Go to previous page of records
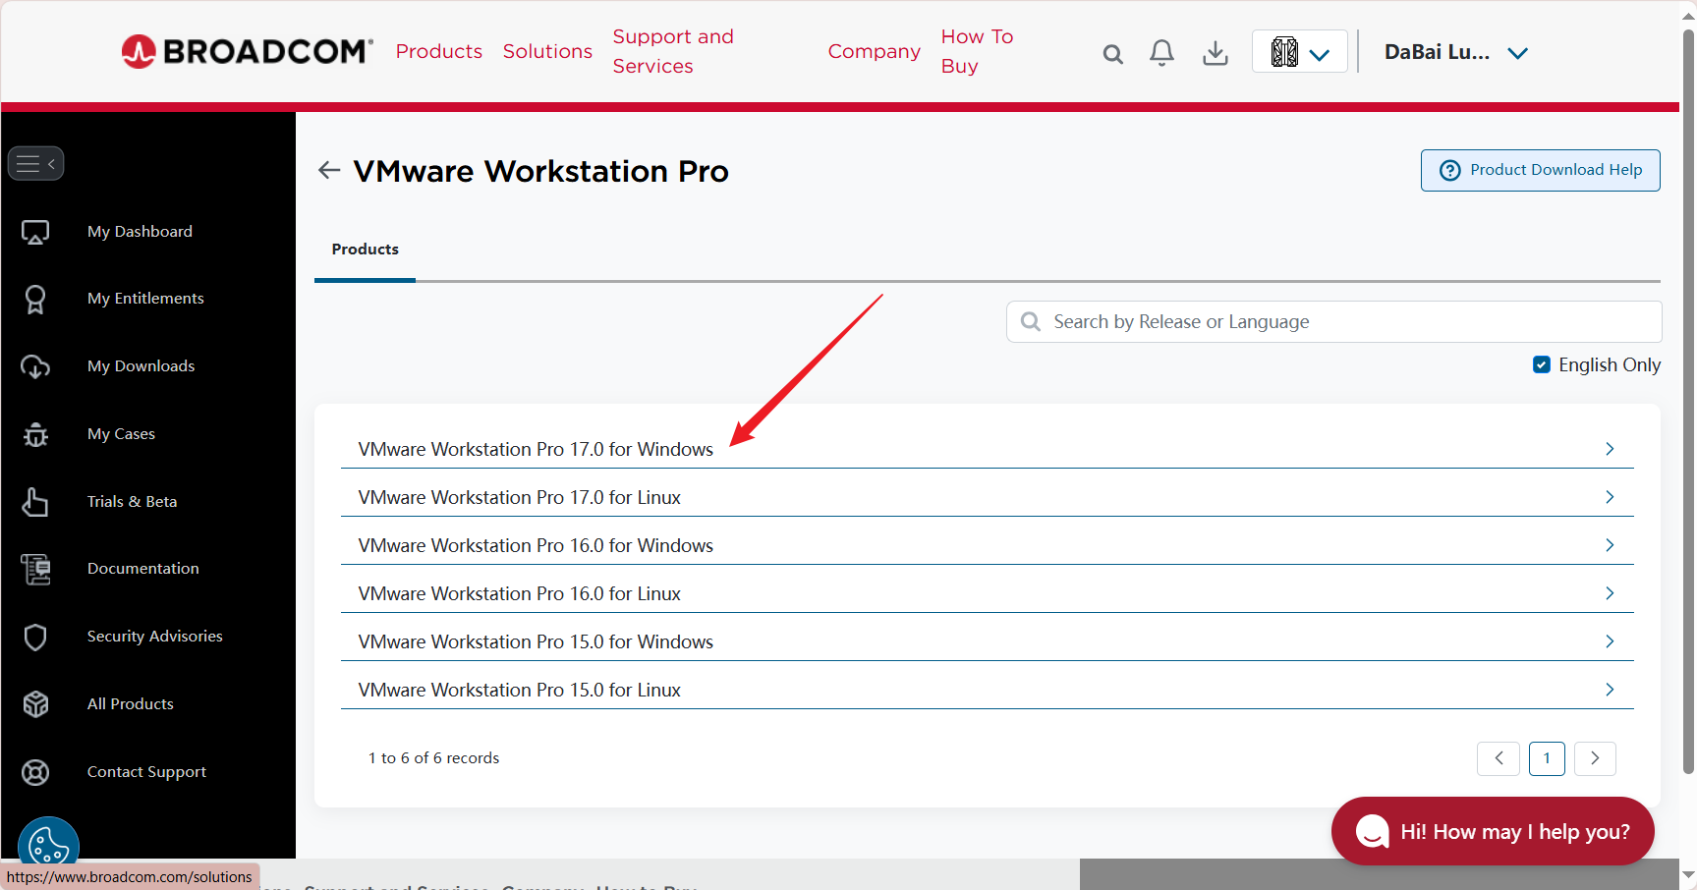 click(1499, 758)
